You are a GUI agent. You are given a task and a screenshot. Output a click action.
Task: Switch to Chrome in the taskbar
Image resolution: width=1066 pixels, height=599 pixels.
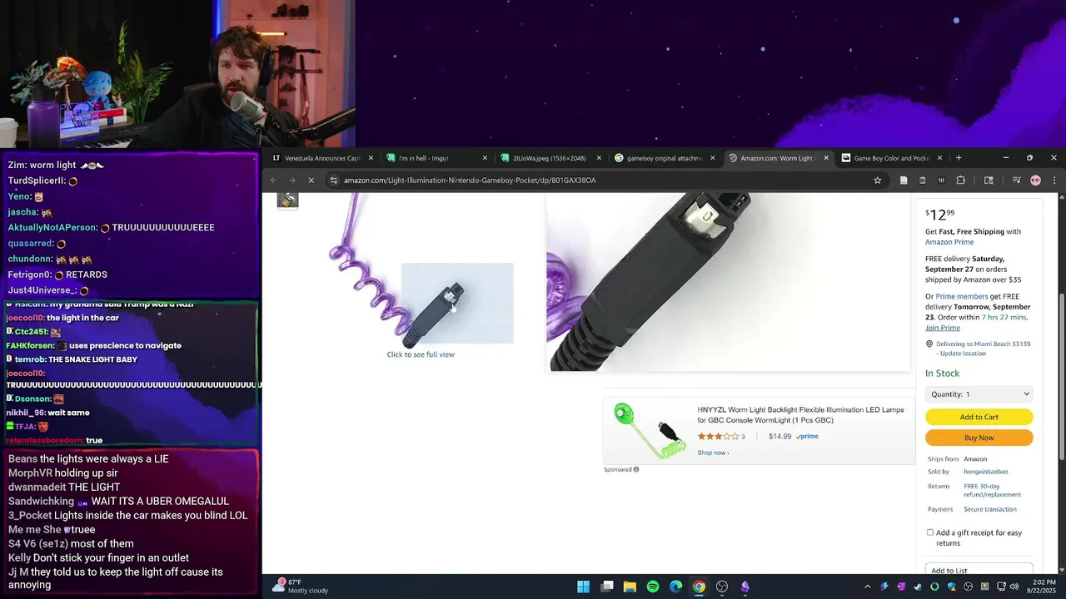point(699,587)
